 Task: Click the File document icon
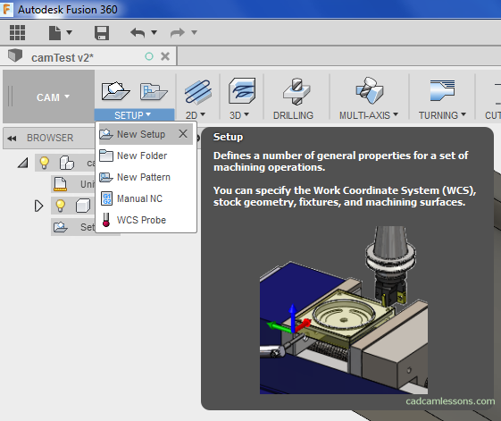[54, 33]
